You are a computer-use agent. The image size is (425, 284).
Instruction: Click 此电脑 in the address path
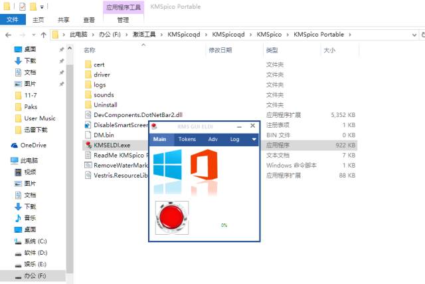click(78, 35)
